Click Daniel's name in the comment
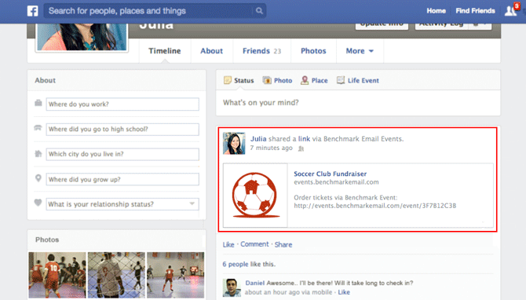Image resolution: width=526 pixels, height=300 pixels. [x=255, y=283]
